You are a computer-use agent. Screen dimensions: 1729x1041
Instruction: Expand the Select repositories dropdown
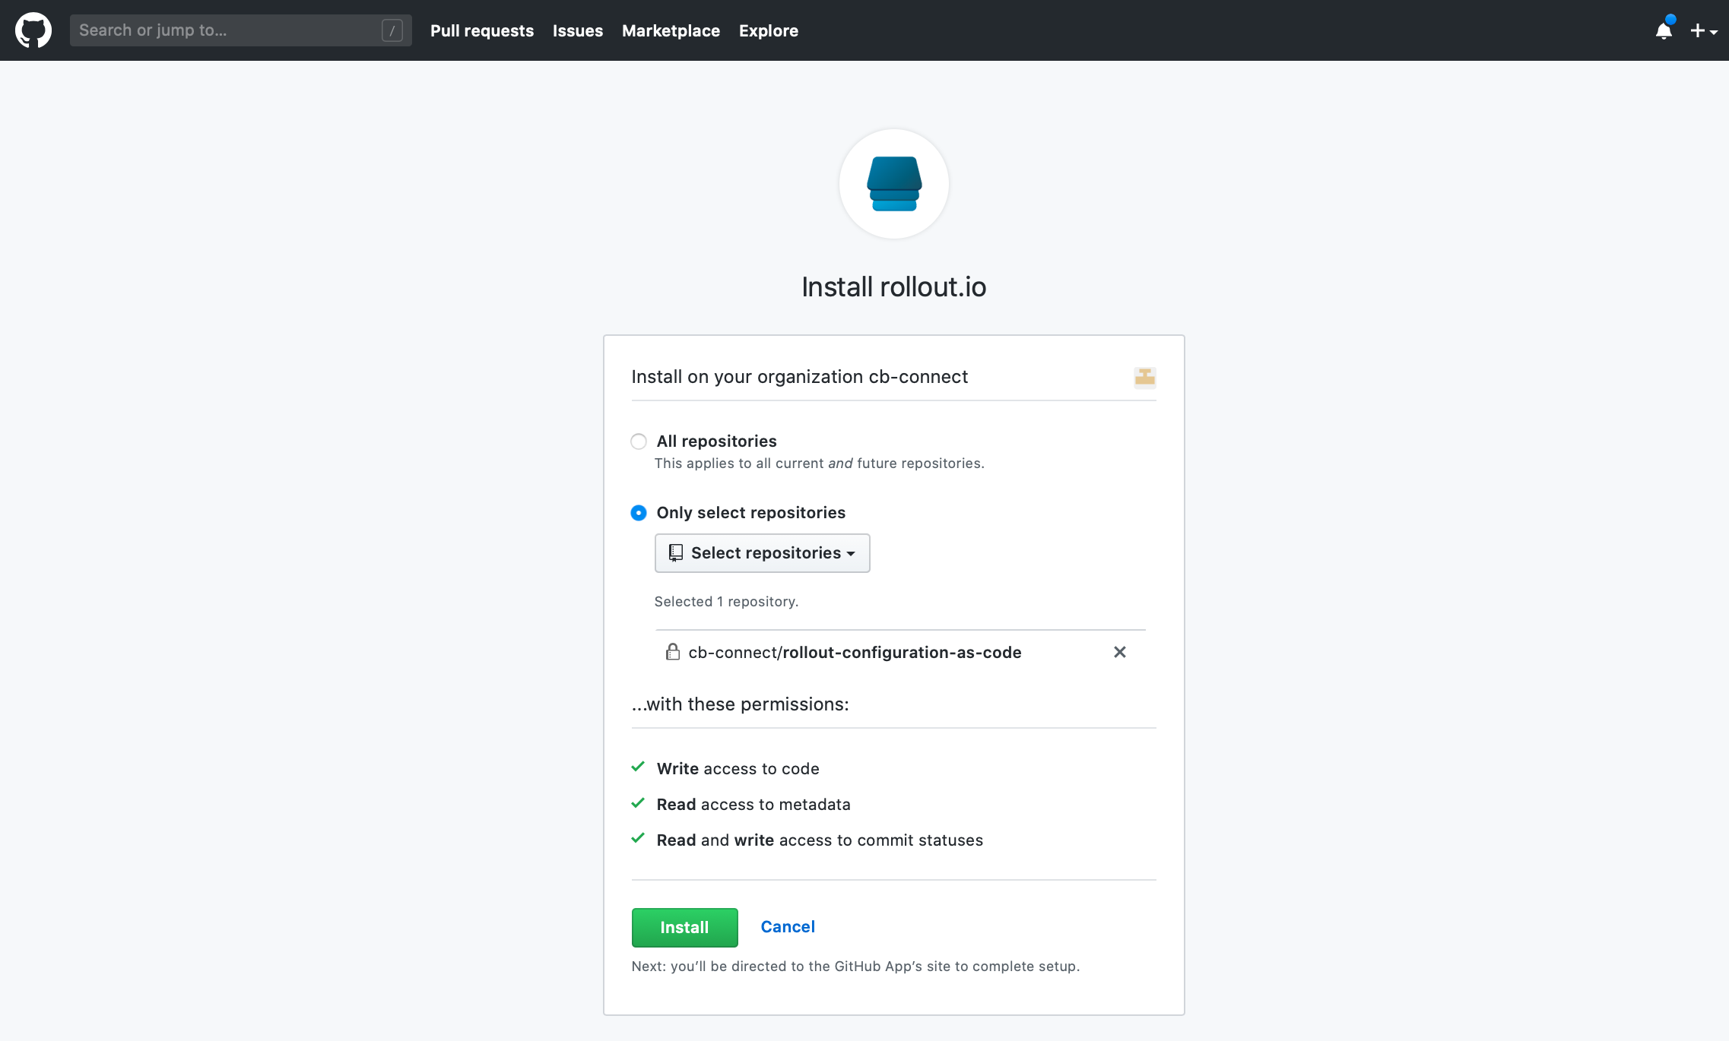point(762,553)
